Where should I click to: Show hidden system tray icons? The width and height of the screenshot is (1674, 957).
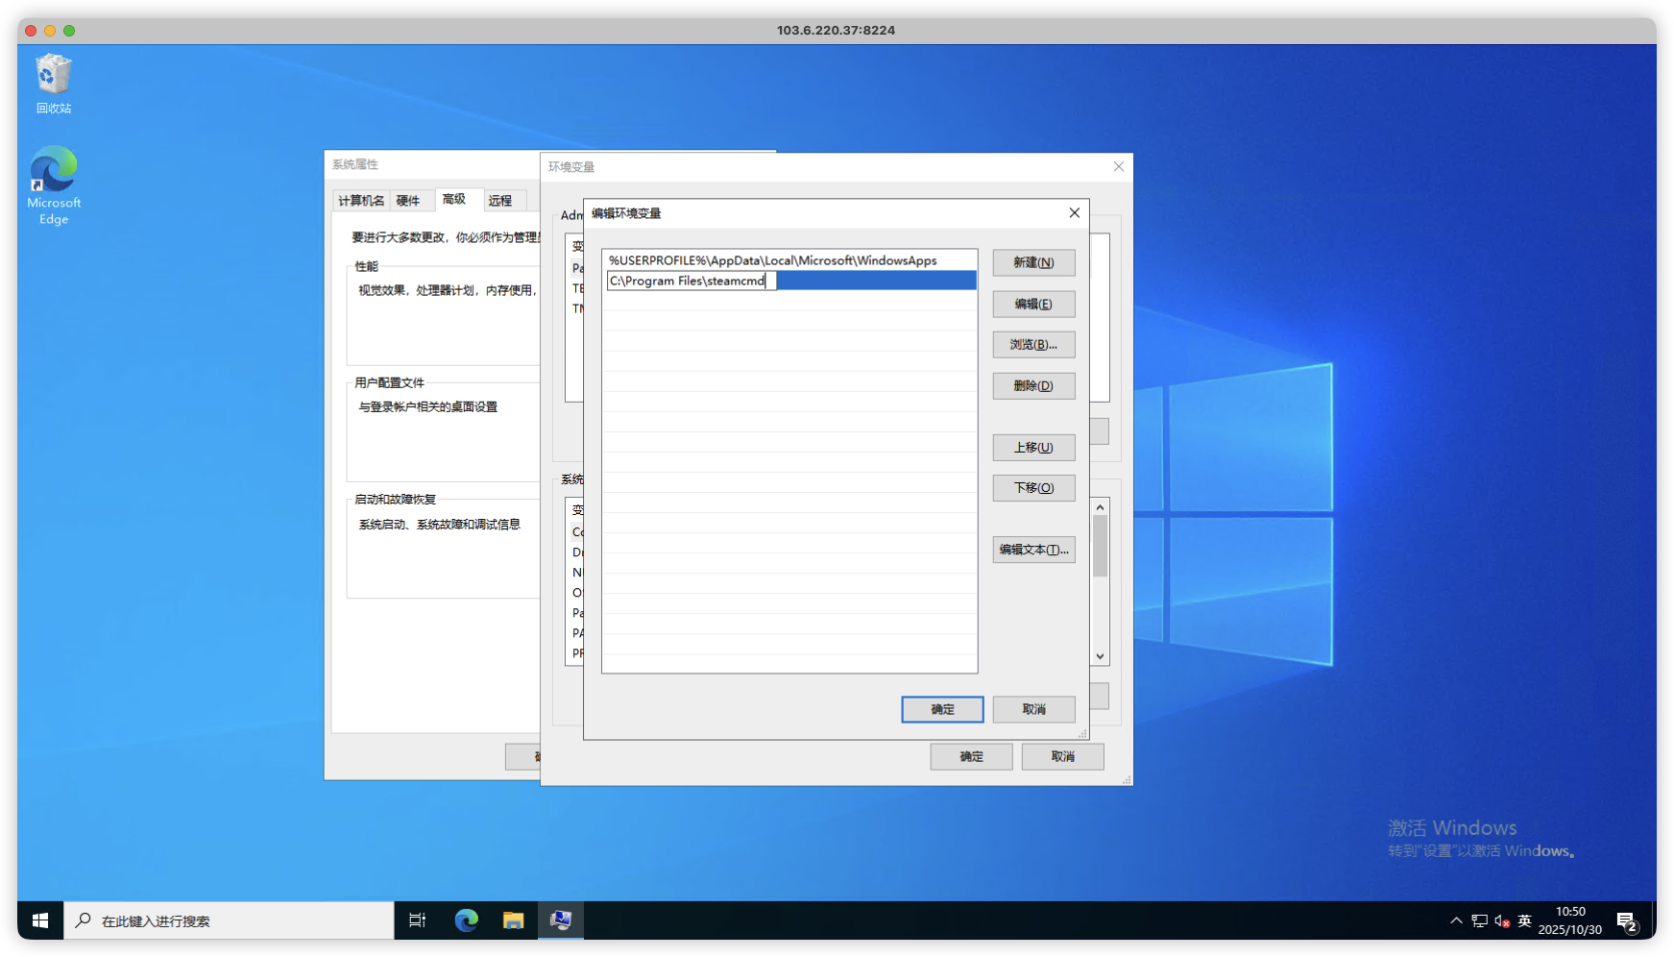pyautogui.click(x=1456, y=921)
